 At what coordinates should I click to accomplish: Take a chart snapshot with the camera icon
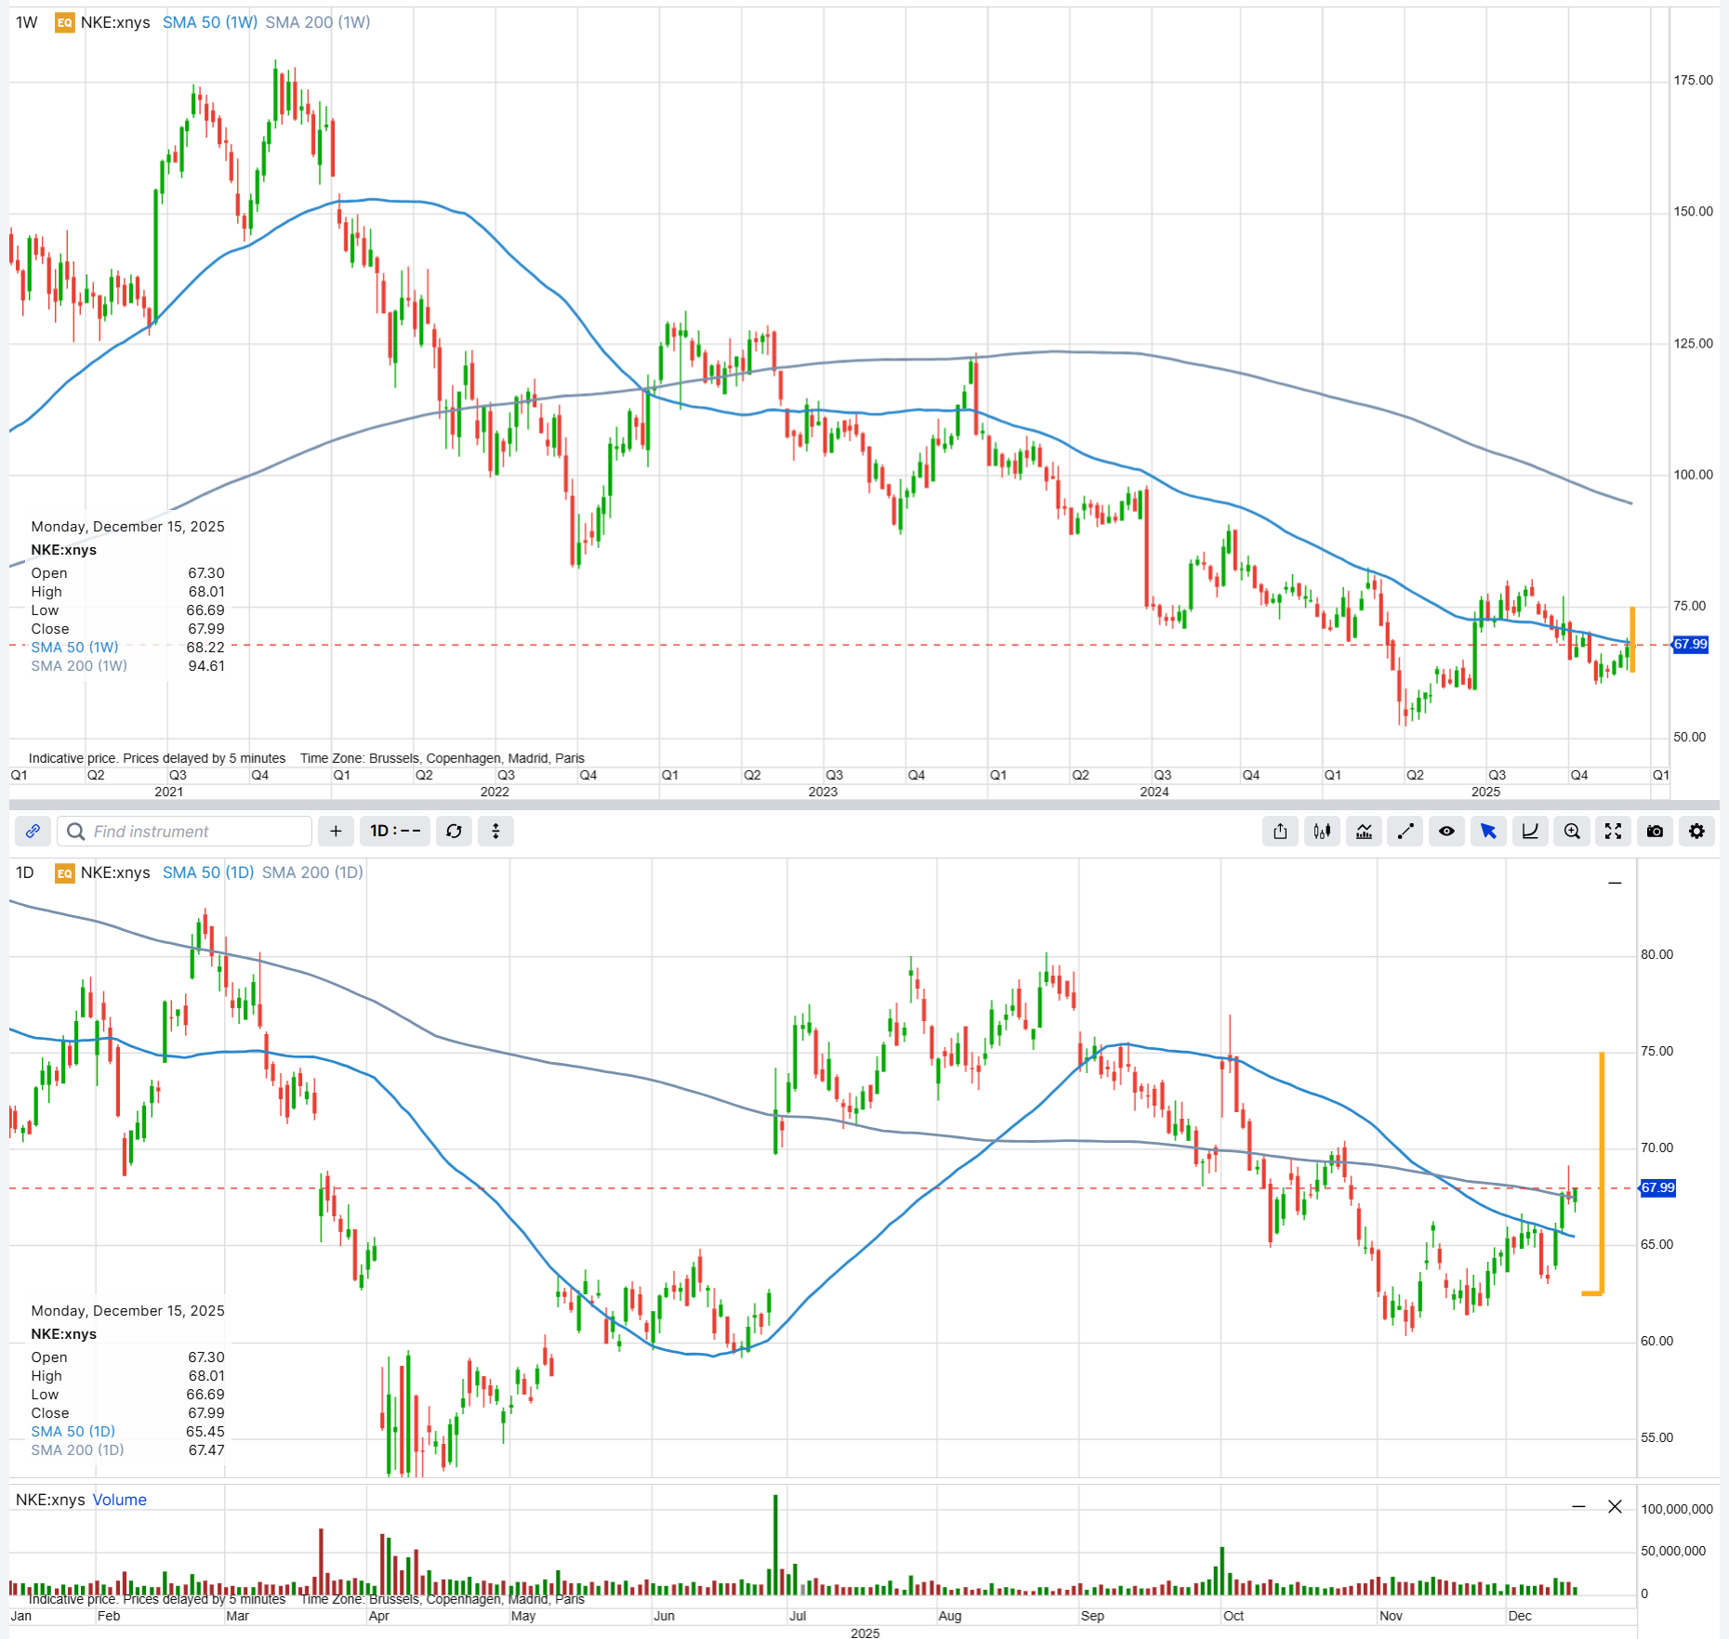(x=1655, y=832)
